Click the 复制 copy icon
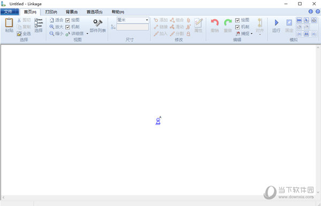This screenshot has height=206, width=321. tap(19, 27)
